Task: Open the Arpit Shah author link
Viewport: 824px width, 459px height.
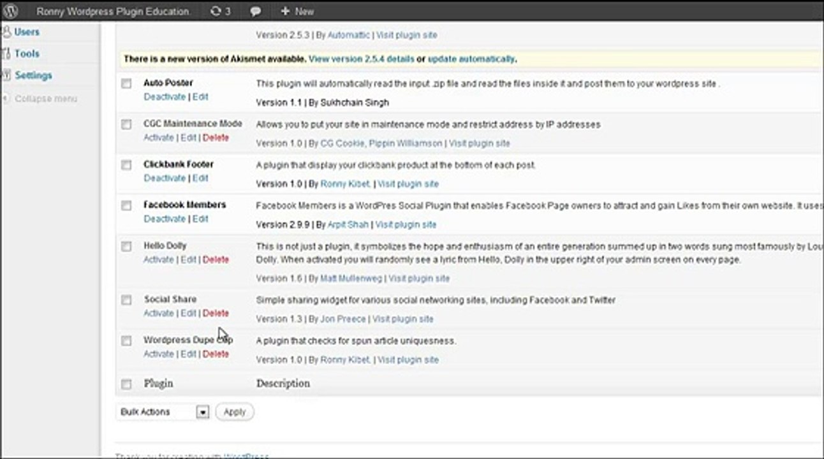Action: [x=348, y=224]
